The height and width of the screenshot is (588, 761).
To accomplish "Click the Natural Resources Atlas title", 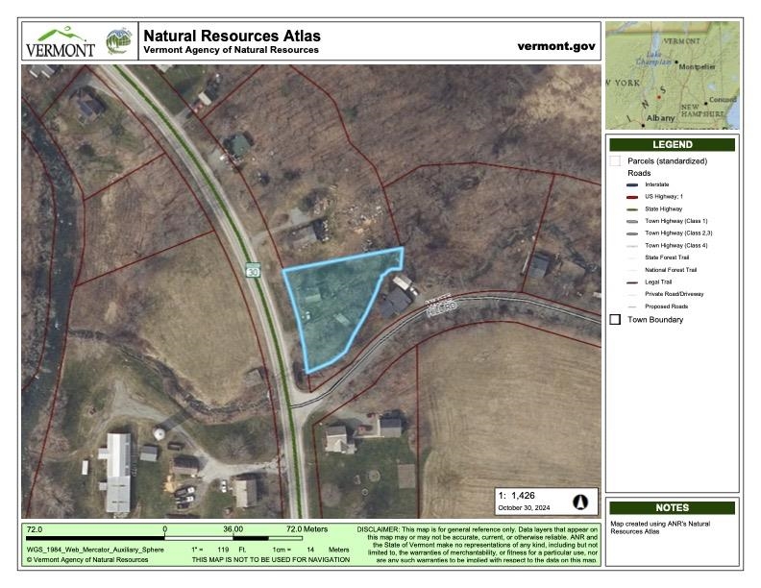I will [232, 36].
